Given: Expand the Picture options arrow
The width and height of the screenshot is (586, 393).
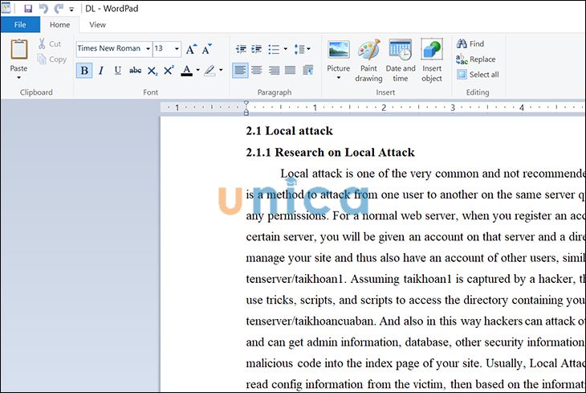Looking at the screenshot, I should click(x=339, y=77).
